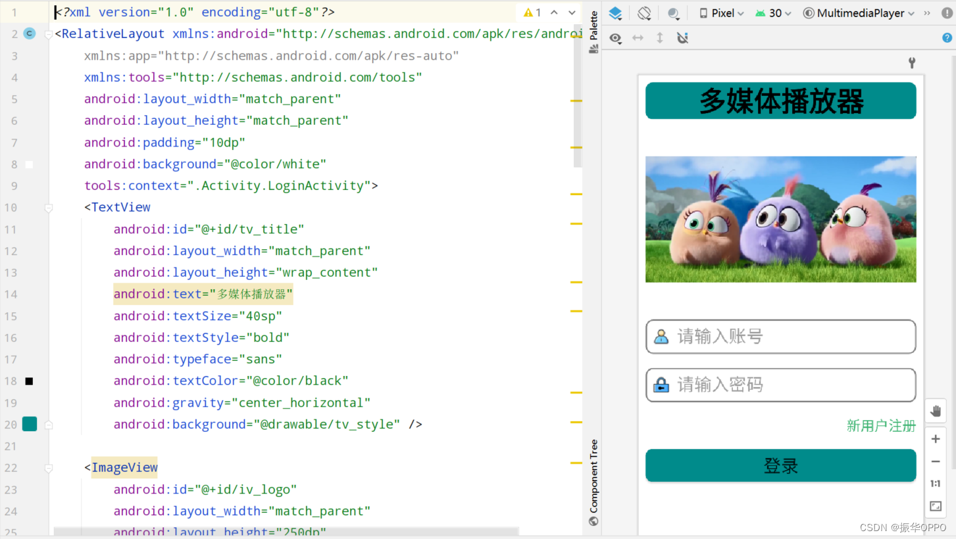The image size is (956, 539).
Task: Click the 请输入密码 password input field
Action: click(781, 385)
